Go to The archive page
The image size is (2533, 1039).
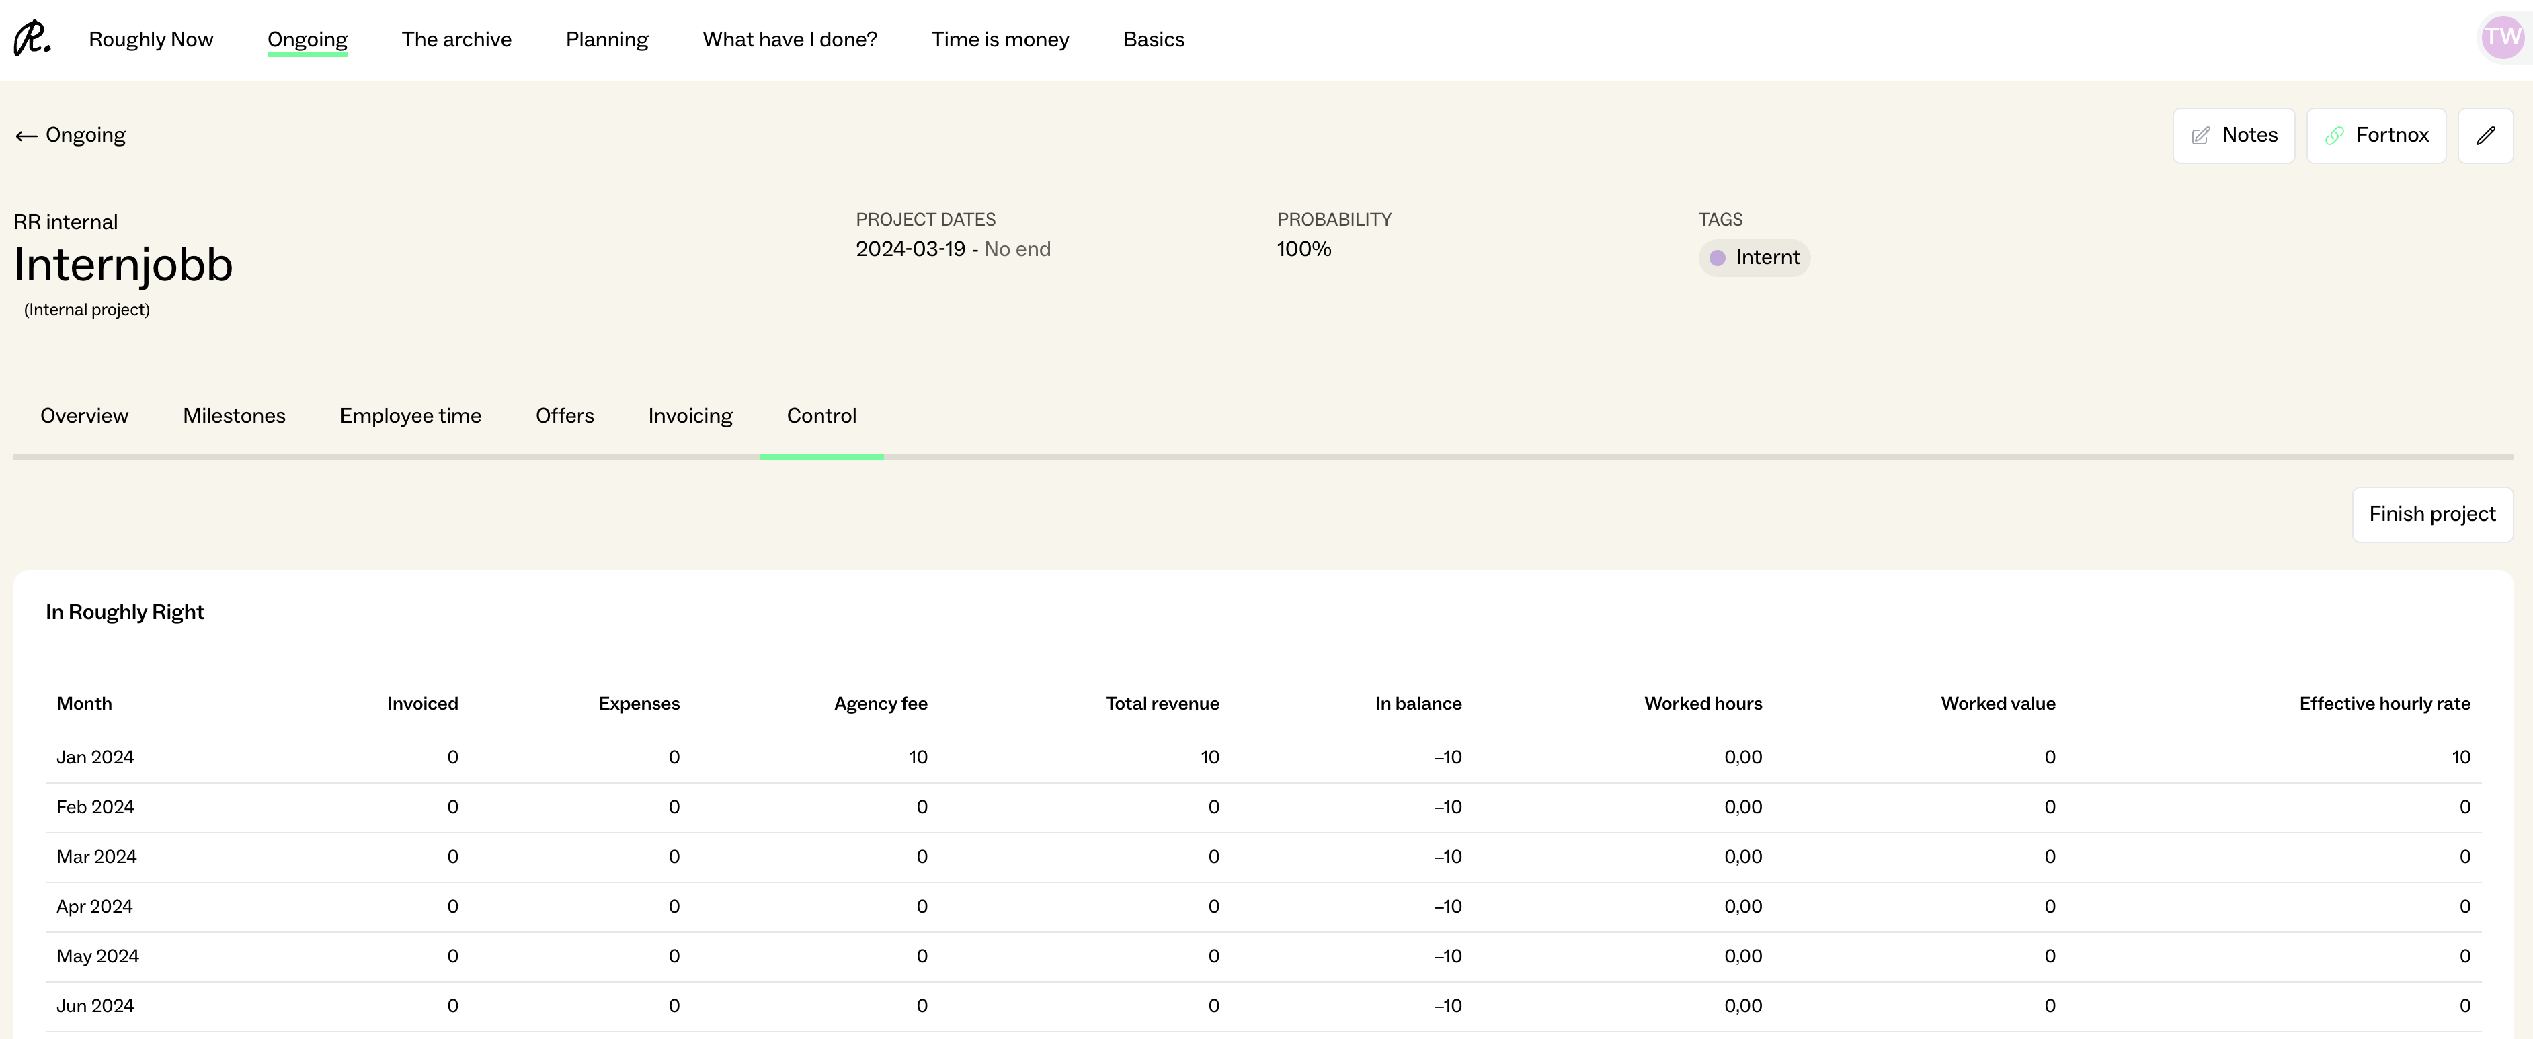456,40
